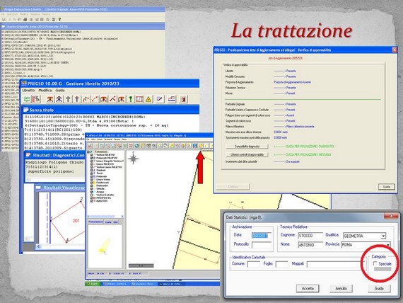This screenshot has height=303, width=403.
Task: Click the Foglio input field
Action: pyautogui.click(x=281, y=264)
